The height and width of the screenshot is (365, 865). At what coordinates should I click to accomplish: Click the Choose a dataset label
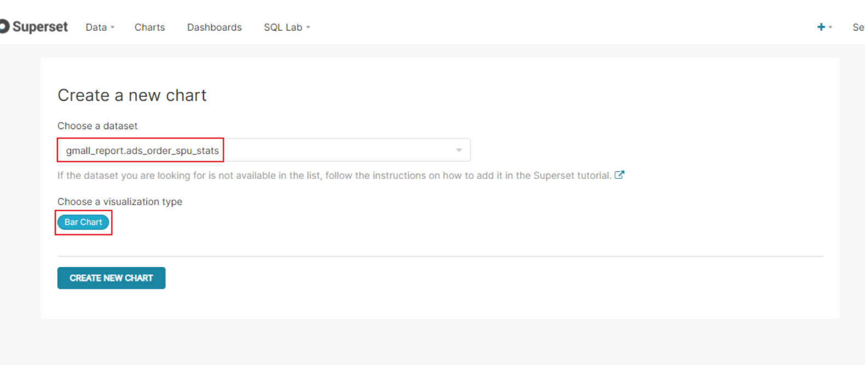(97, 126)
